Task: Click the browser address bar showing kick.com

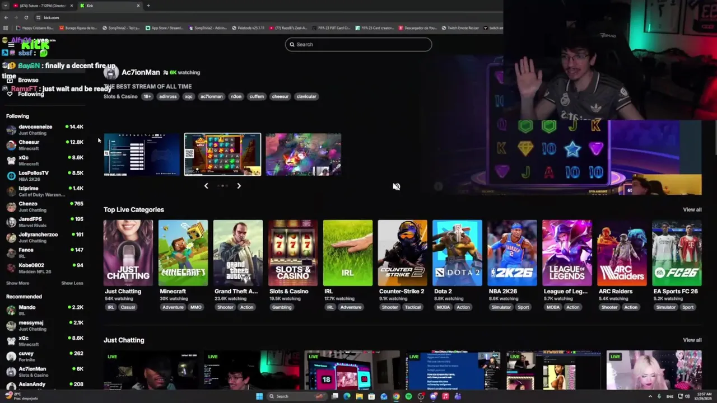Action: [269, 17]
